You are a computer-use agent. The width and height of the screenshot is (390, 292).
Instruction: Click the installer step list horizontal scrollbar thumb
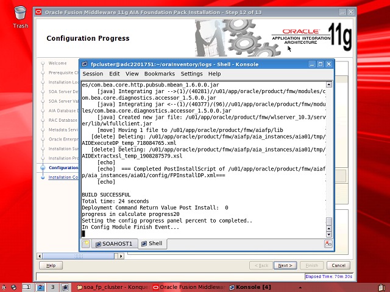pyautogui.click(x=79, y=256)
